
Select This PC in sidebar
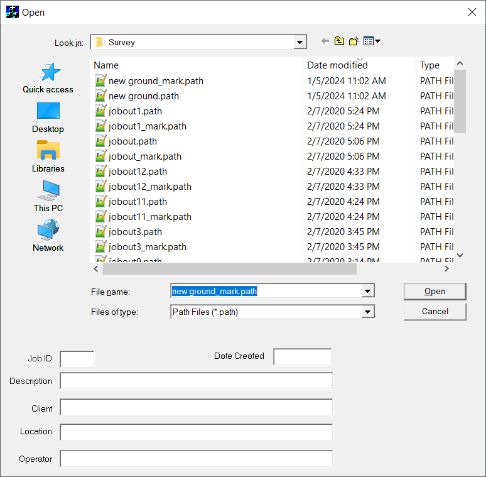(48, 197)
